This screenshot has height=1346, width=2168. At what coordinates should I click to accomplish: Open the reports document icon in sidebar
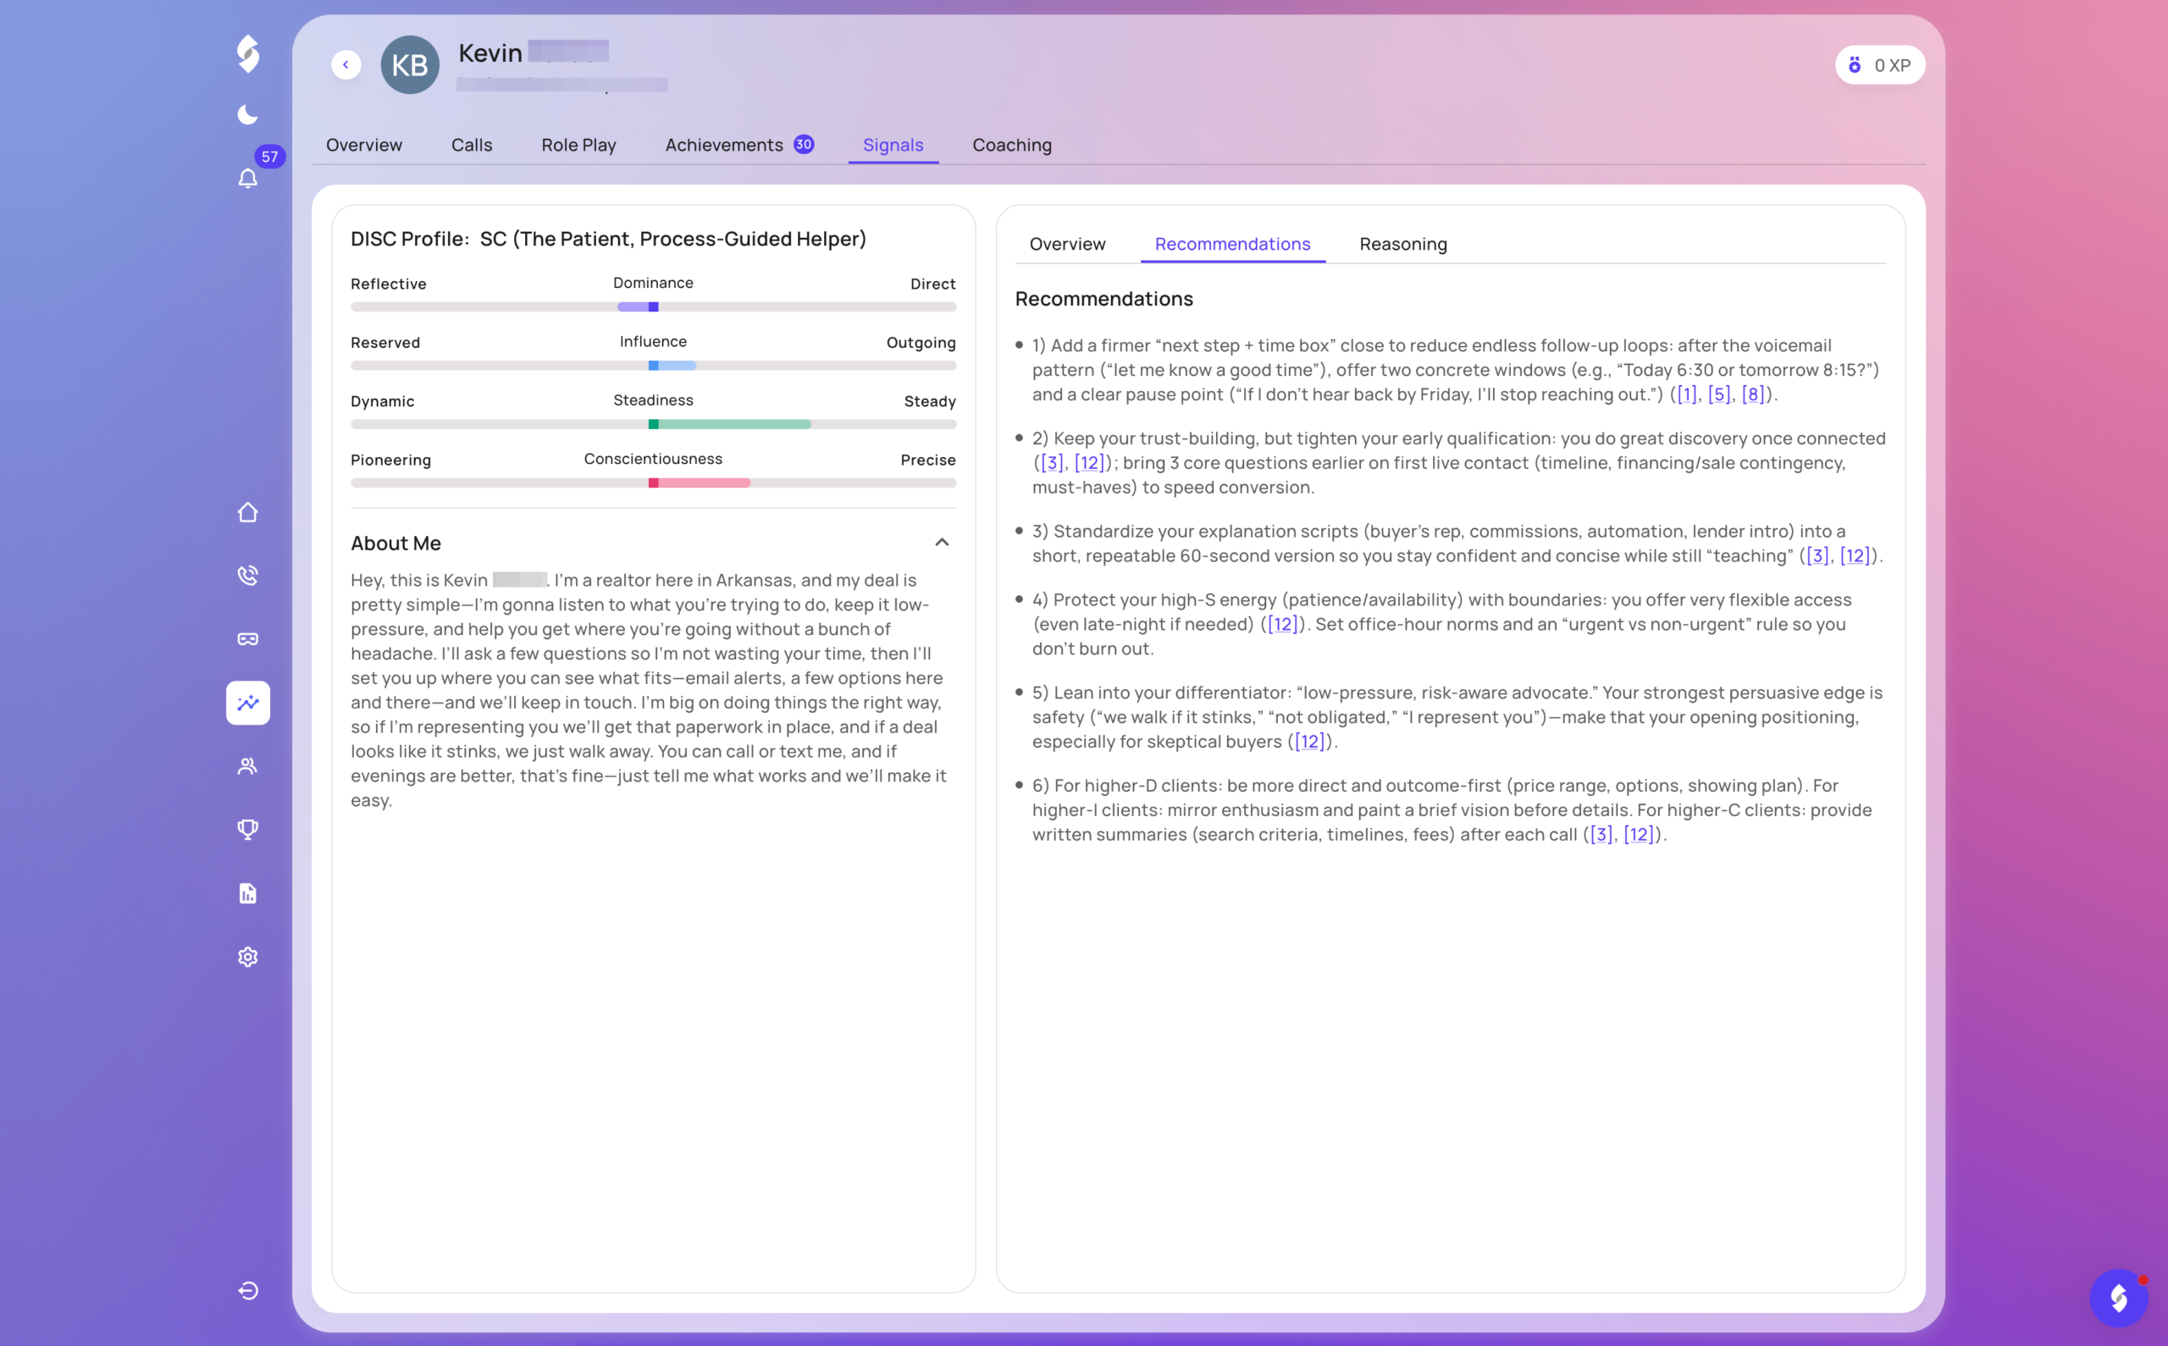point(247,893)
